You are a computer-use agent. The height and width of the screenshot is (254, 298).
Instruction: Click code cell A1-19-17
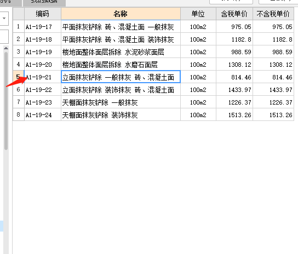point(43,27)
